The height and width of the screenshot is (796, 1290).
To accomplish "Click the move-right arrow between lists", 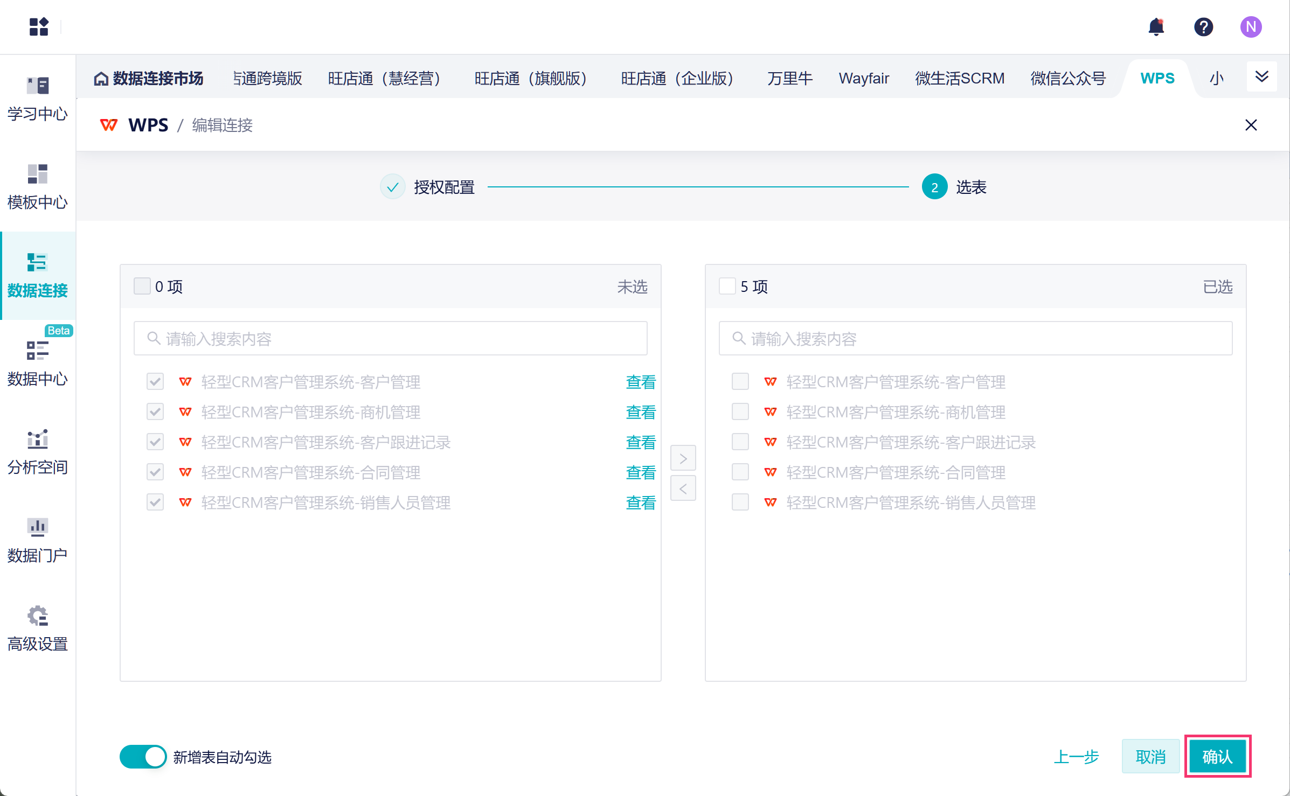I will coord(683,458).
